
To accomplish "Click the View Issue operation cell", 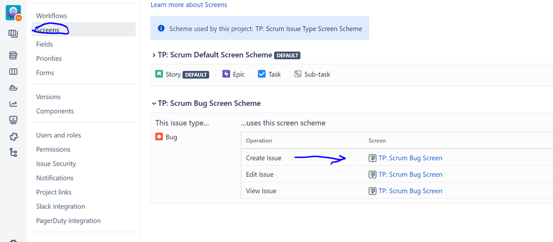I will click(261, 191).
